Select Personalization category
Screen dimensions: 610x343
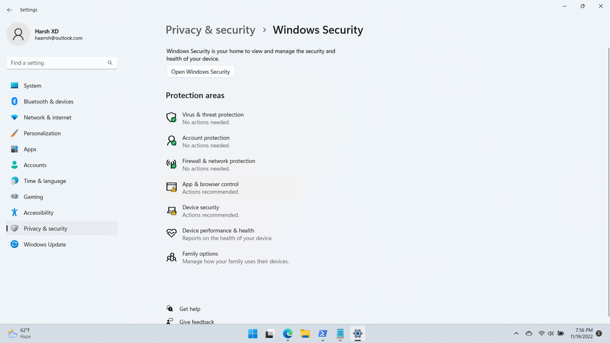click(x=62, y=133)
